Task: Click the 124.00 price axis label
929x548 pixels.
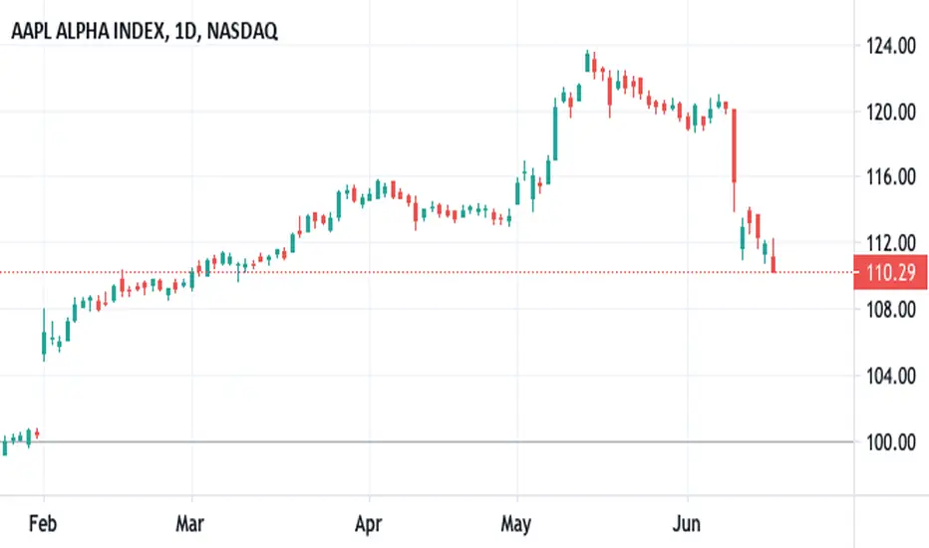Action: pos(890,46)
